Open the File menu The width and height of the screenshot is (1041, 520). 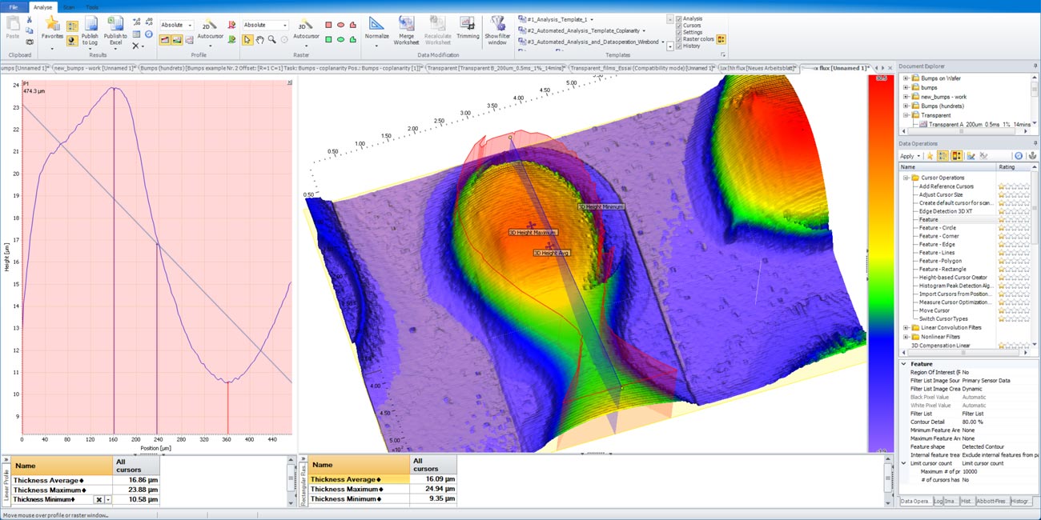pos(14,6)
